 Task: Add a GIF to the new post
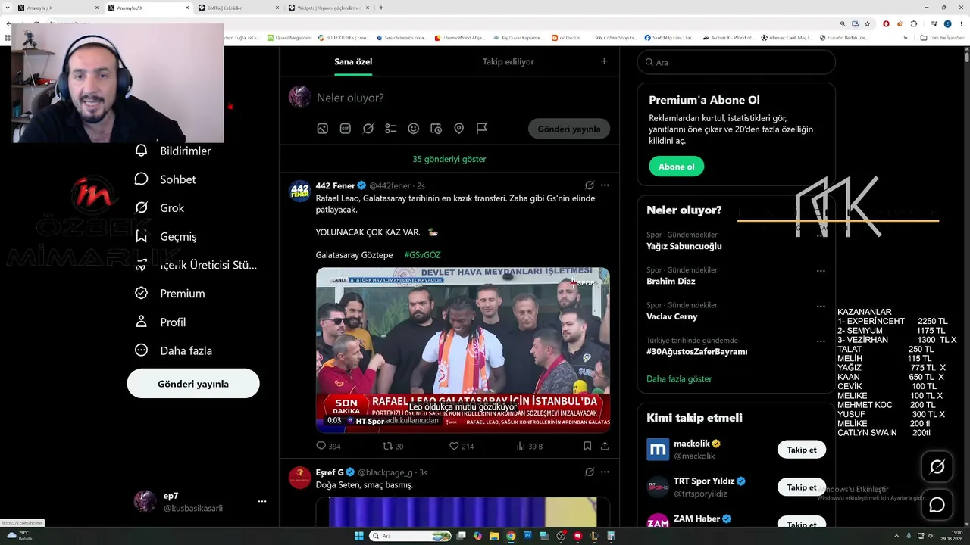pos(346,129)
